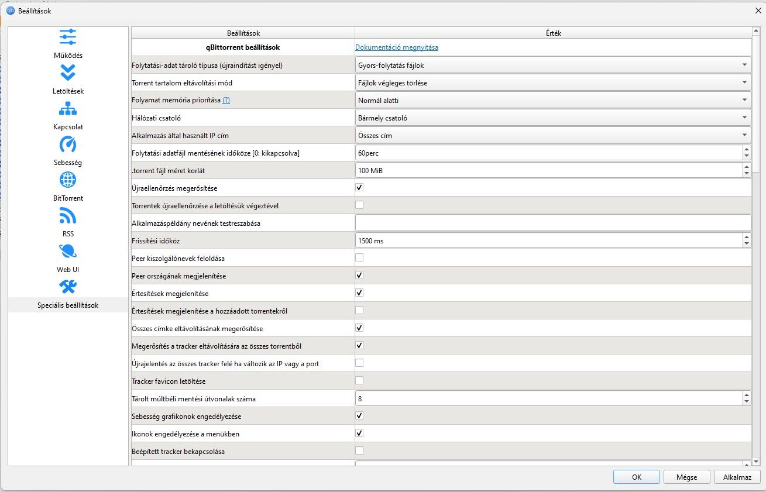Enable Tracker favicon letöltése checkbox
The width and height of the screenshot is (766, 492).
point(359,380)
